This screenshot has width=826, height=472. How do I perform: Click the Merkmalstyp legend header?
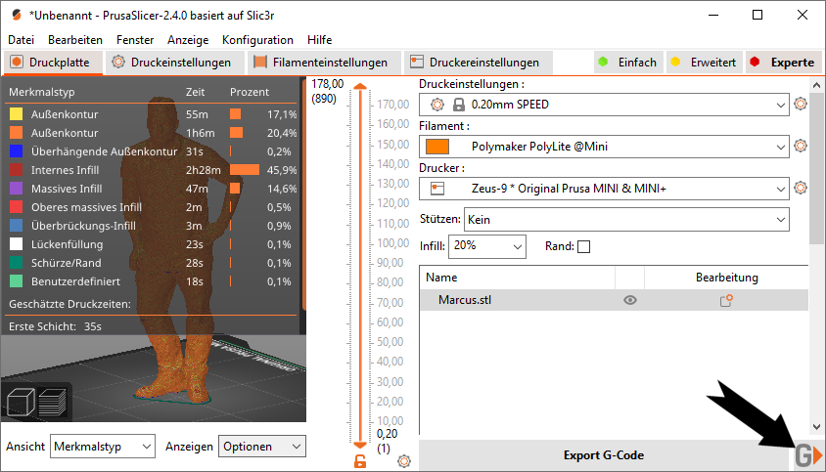42,92
